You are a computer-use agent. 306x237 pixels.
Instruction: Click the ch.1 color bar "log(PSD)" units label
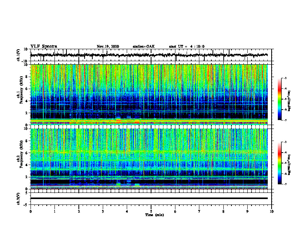pyautogui.click(x=289, y=101)
